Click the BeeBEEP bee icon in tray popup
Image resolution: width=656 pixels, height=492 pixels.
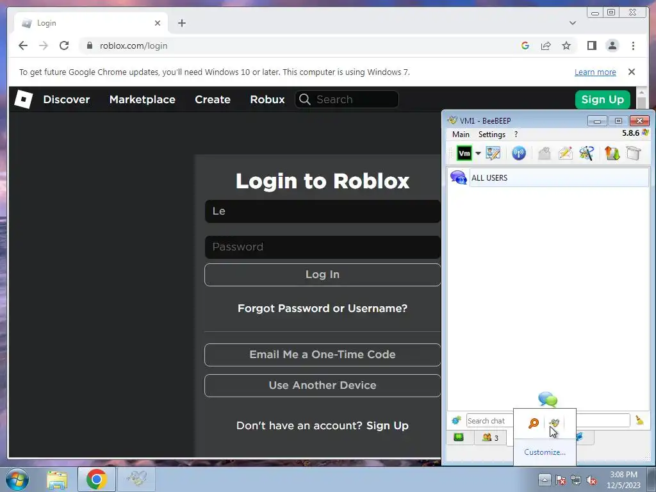554,423
